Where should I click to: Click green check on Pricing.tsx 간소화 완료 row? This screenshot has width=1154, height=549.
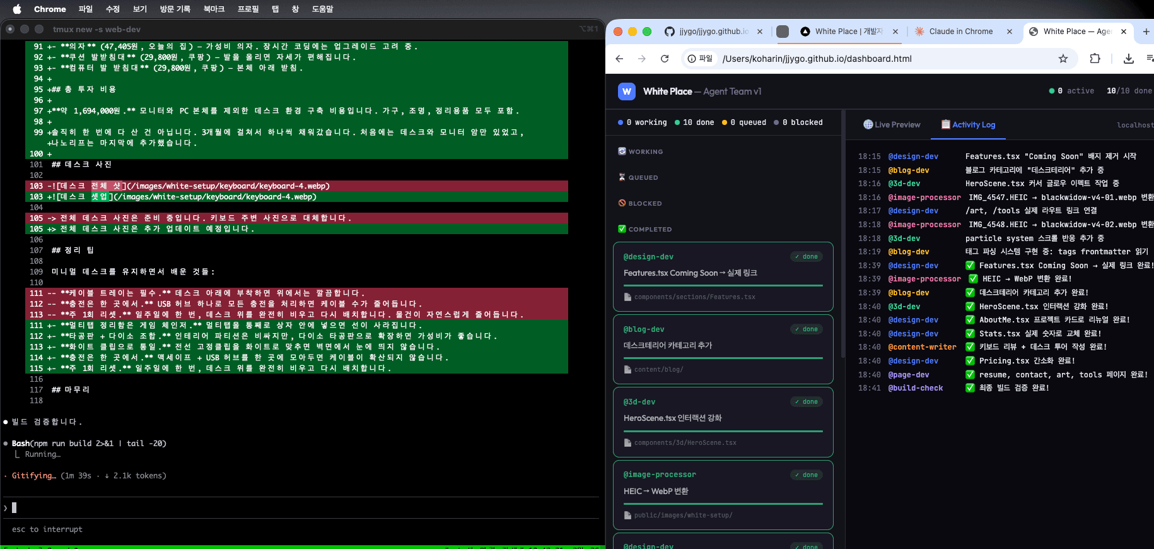point(970,361)
